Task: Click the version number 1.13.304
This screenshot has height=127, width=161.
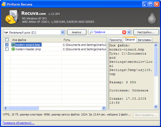Action: click(x=54, y=14)
